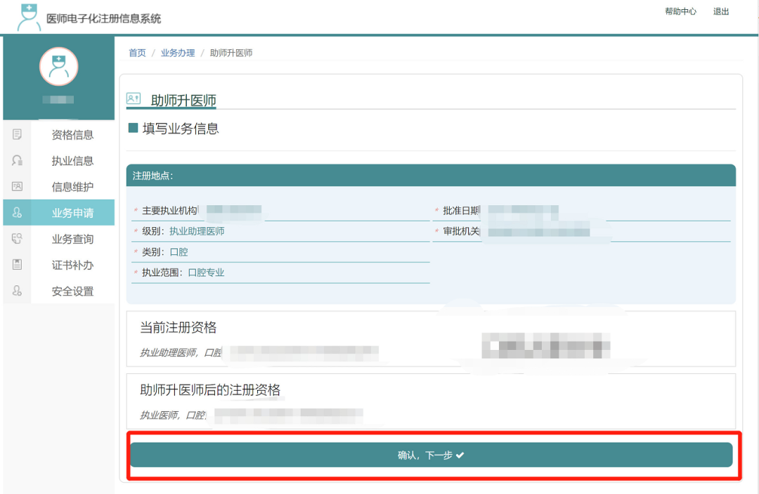The height and width of the screenshot is (494, 759).
Task: Open the 帮助中心 link
Action: 680,12
